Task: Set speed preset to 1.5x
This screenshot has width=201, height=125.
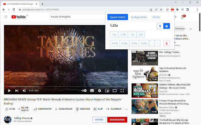Action: coord(132,35)
